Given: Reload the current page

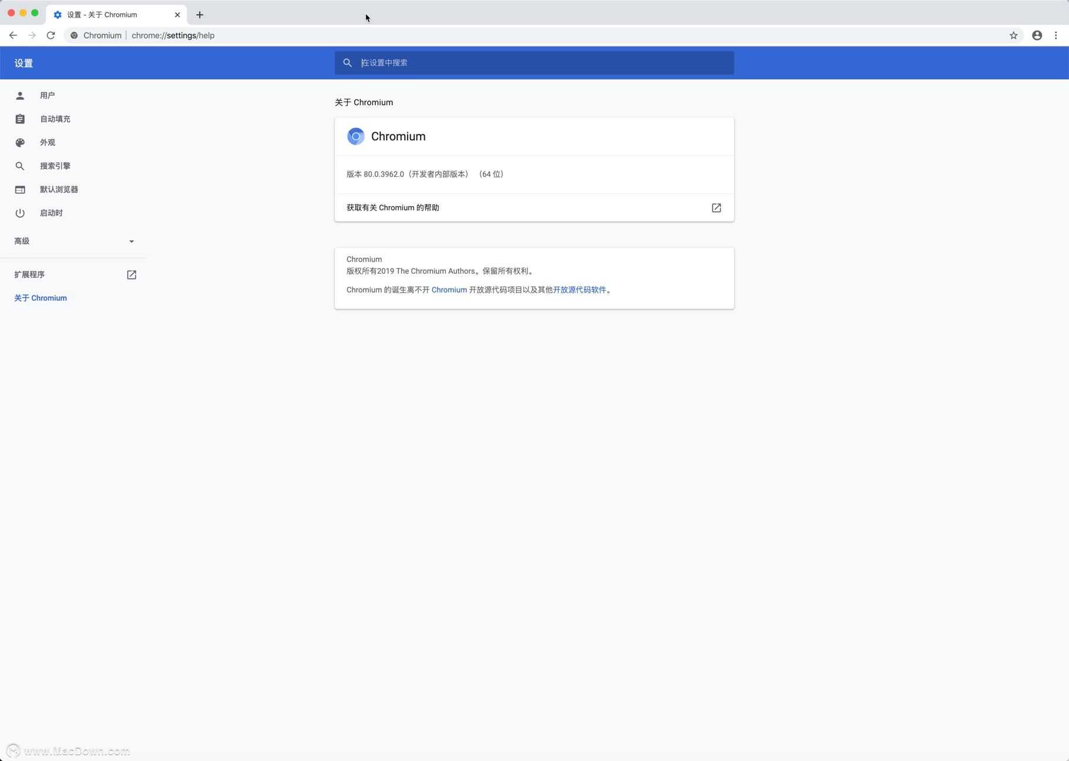Looking at the screenshot, I should (51, 35).
